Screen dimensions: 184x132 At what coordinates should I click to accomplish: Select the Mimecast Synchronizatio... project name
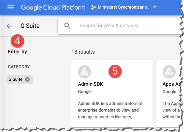click(124, 7)
